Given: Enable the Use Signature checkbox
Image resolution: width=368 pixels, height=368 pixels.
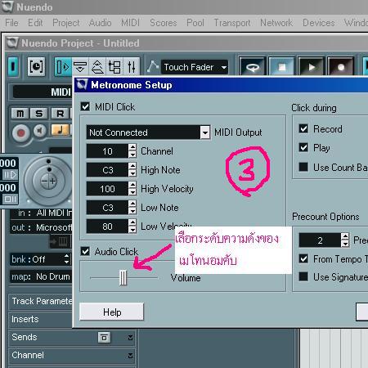Looking at the screenshot, I should point(303,276).
